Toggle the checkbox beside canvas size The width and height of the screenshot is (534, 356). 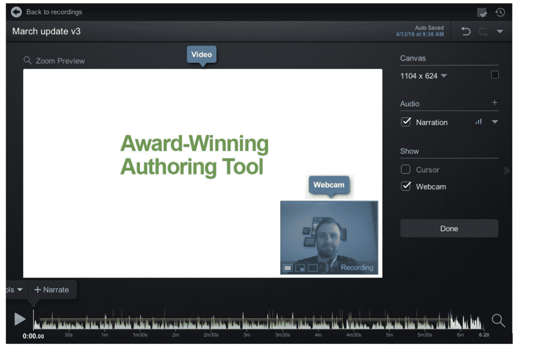(494, 75)
